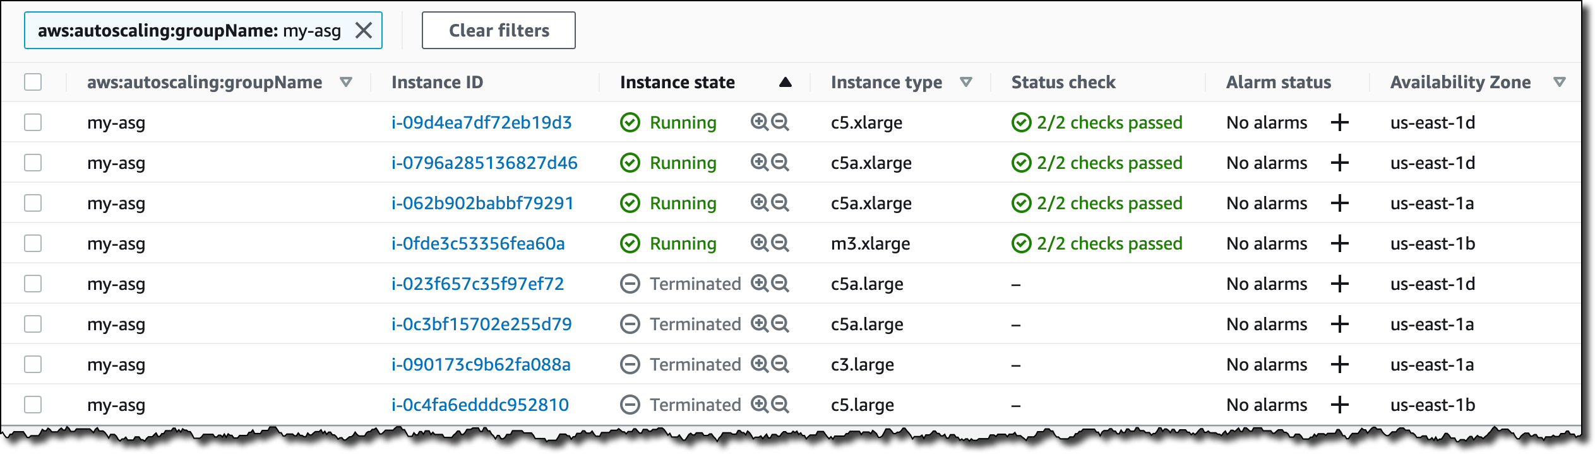Image resolution: width=1595 pixels, height=455 pixels.
Task: Add alarm plus icon for the c3.large instance
Action: point(1339,364)
